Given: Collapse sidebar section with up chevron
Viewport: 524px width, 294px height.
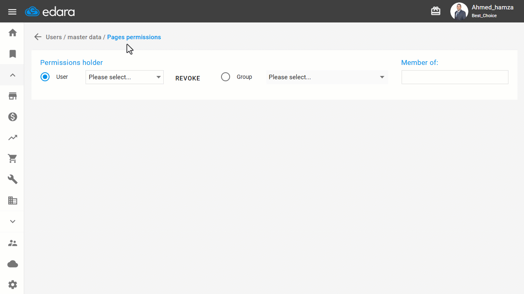Looking at the screenshot, I should (x=13, y=75).
